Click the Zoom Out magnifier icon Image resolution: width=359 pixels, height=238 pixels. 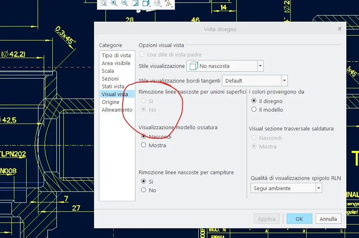tap(125, 3)
